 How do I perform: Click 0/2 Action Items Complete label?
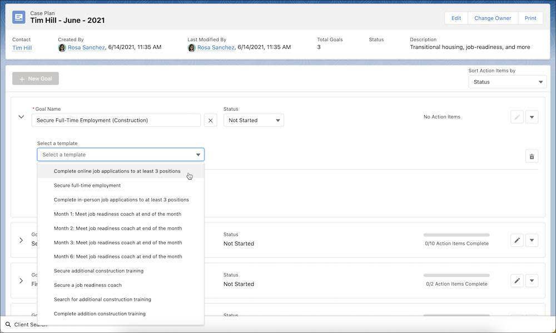coord(456,284)
